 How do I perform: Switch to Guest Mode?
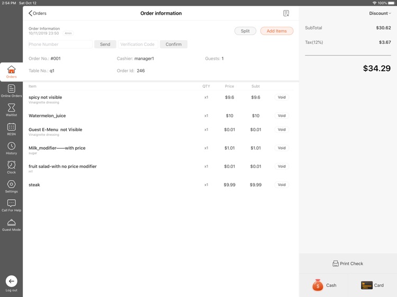[12, 225]
